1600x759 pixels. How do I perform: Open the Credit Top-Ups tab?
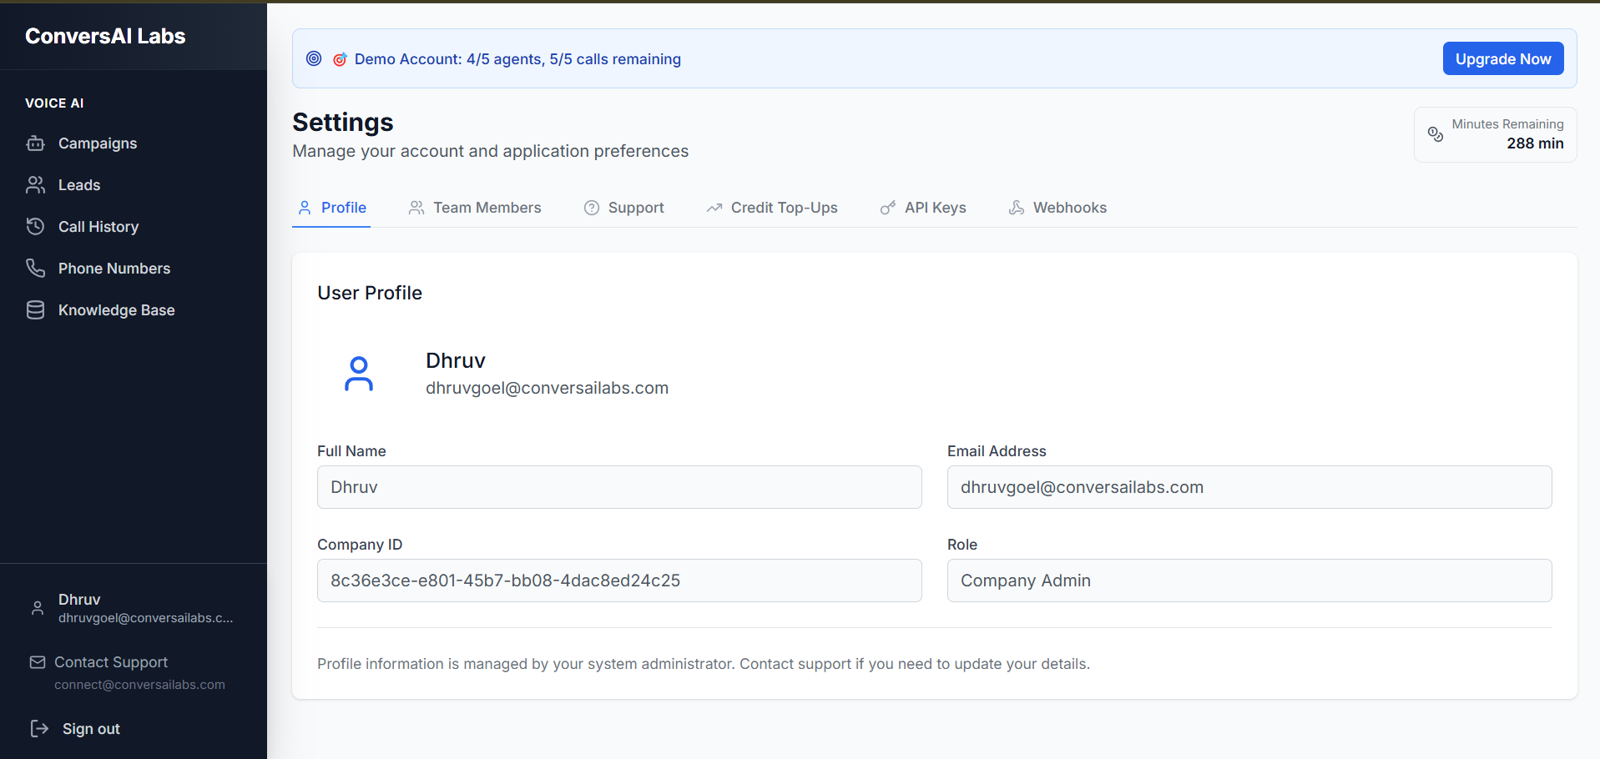[x=772, y=208]
